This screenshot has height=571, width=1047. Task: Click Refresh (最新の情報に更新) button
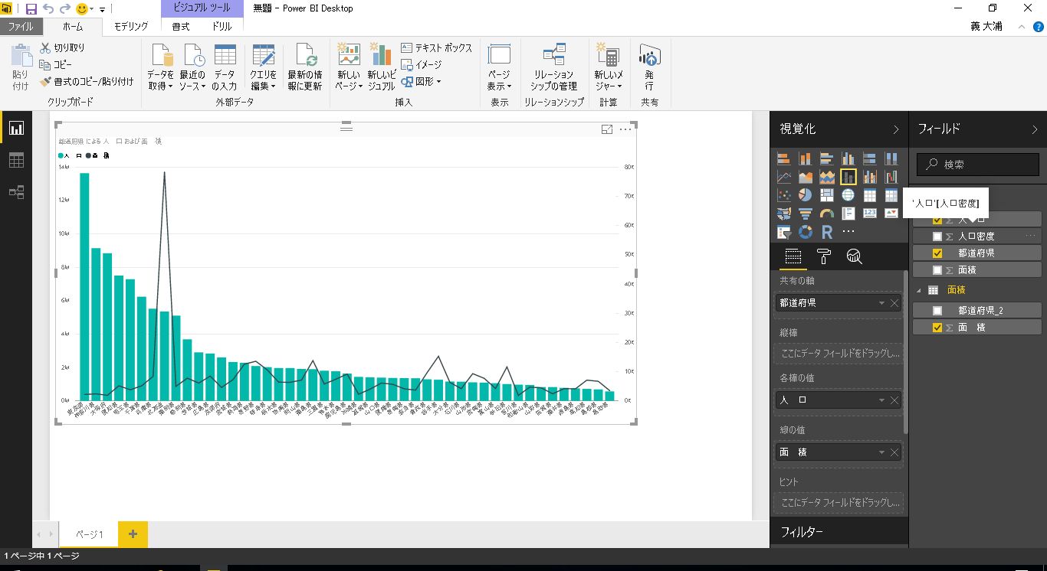[x=305, y=67]
